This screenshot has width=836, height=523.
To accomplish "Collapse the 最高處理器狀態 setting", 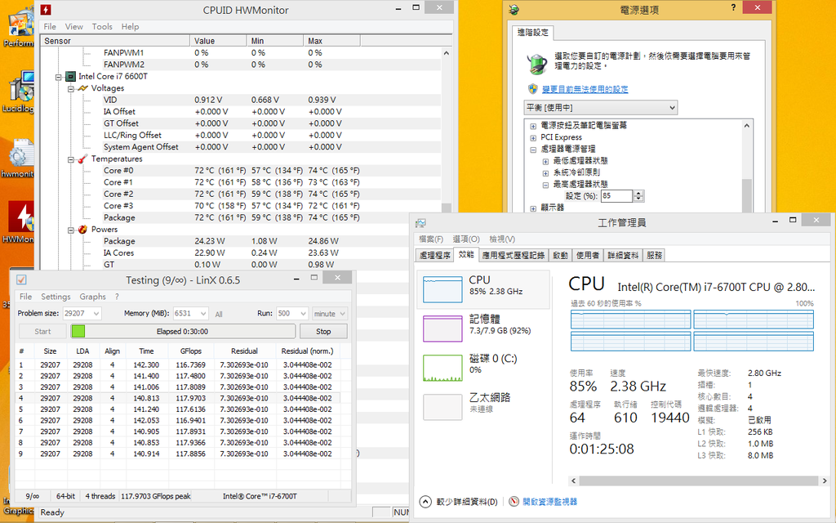I will [545, 185].
